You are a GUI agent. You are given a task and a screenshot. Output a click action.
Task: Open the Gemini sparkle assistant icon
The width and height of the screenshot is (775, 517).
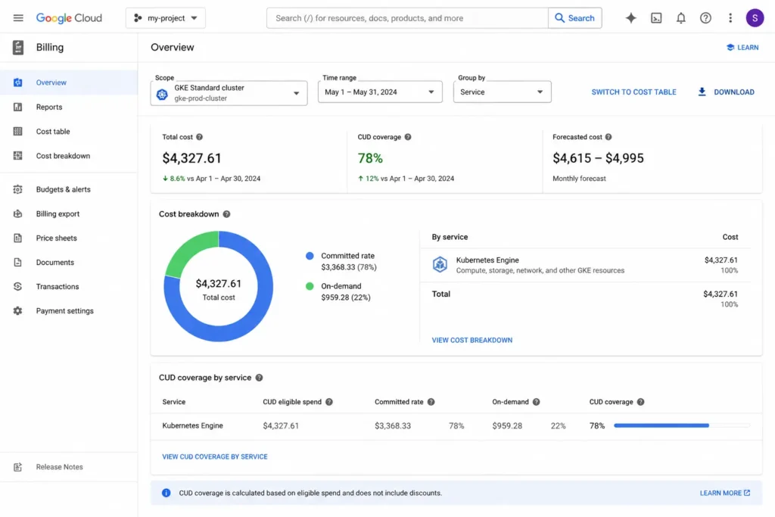[x=630, y=18]
